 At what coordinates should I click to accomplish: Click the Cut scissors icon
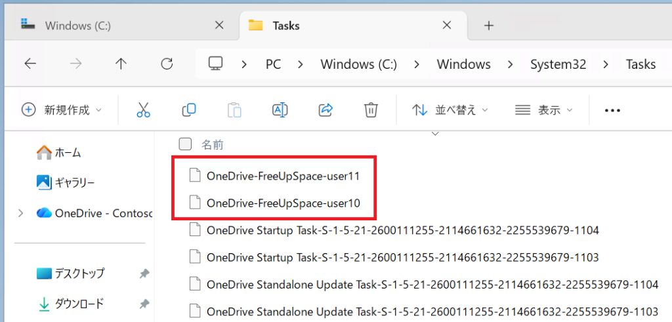coord(144,110)
